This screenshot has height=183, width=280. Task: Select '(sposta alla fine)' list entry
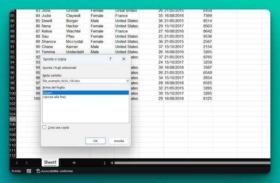(55, 97)
